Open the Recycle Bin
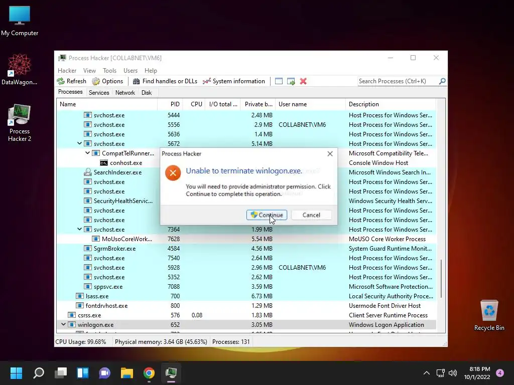 point(489,315)
